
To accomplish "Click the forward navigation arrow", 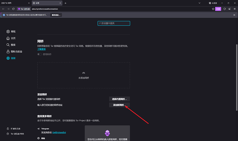I will (x=8, y=9).
